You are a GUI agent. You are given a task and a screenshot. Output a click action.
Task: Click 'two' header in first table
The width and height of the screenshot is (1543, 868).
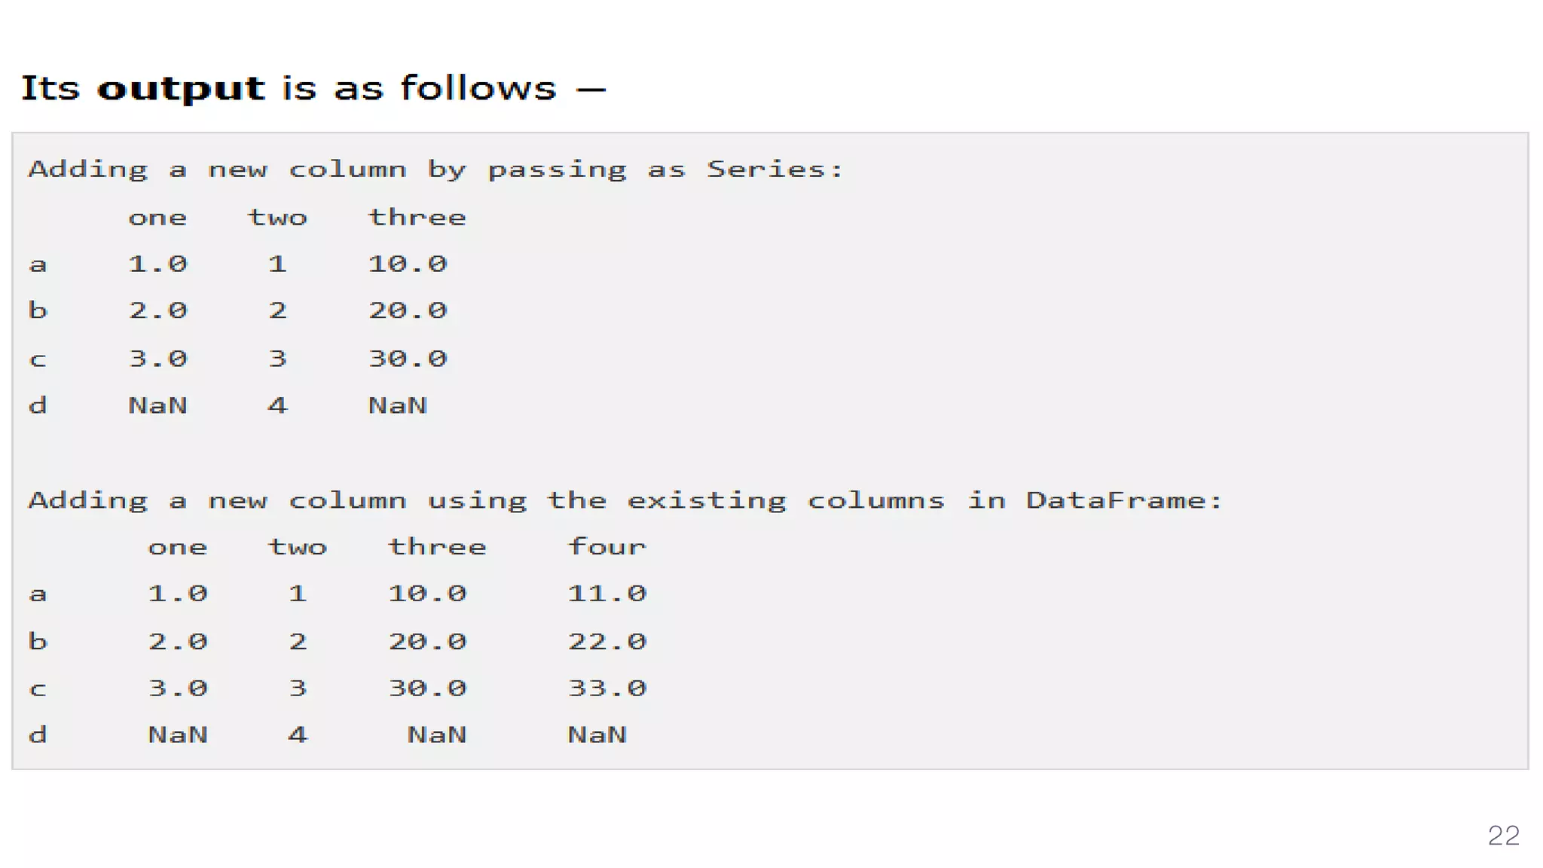[x=278, y=218]
